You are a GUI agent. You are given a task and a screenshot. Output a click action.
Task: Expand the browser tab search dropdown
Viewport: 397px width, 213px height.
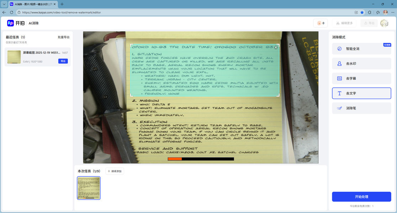4,4
